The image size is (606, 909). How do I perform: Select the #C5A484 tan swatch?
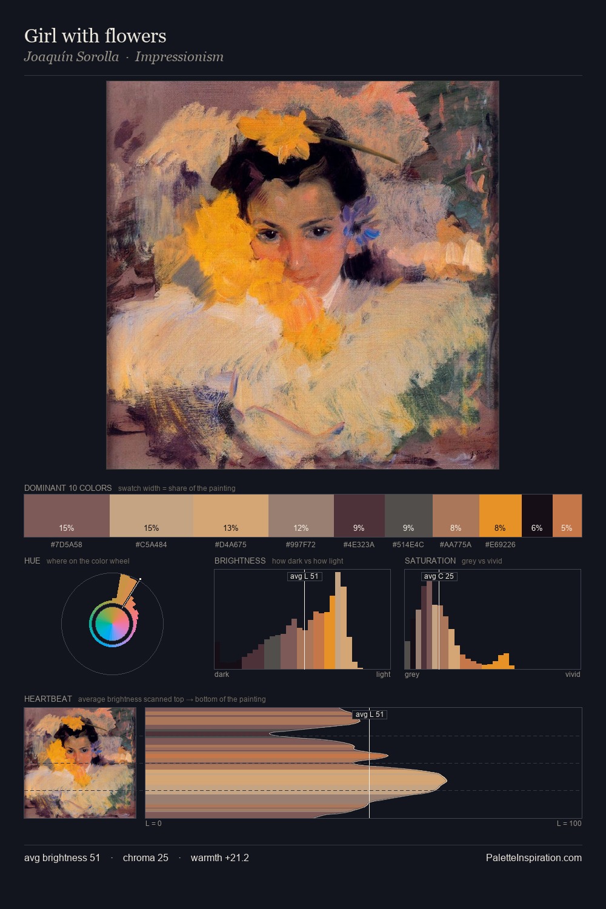[151, 516]
